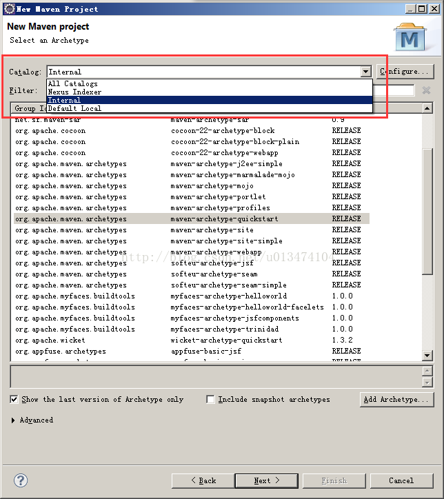Select myfaces-archetype-helloworld-facelets archetype

click(192, 307)
